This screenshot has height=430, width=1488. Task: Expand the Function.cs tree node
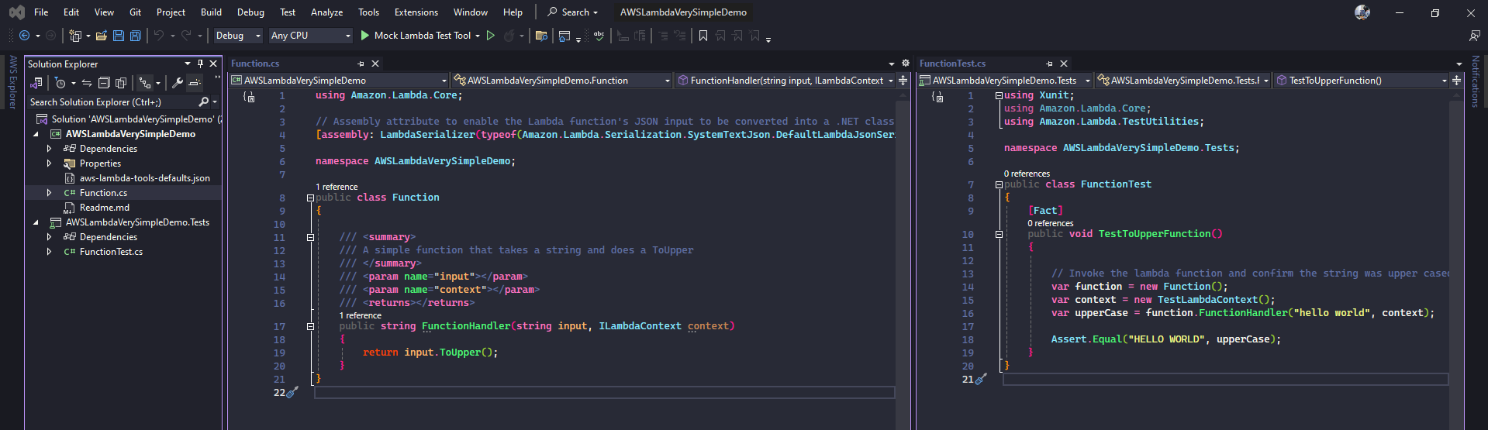(x=49, y=193)
